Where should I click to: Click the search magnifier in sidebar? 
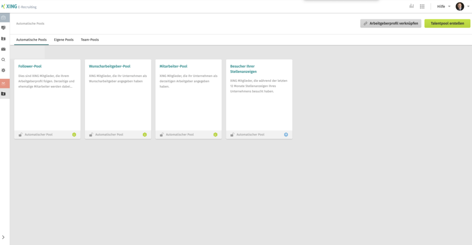click(3, 59)
